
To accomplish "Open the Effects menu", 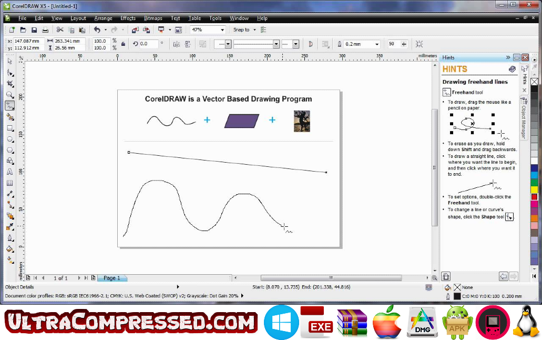I will (x=128, y=18).
